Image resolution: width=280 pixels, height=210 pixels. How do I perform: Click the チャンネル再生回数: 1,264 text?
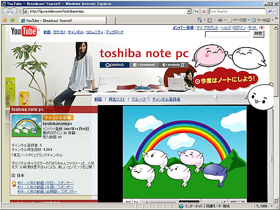click(x=32, y=150)
